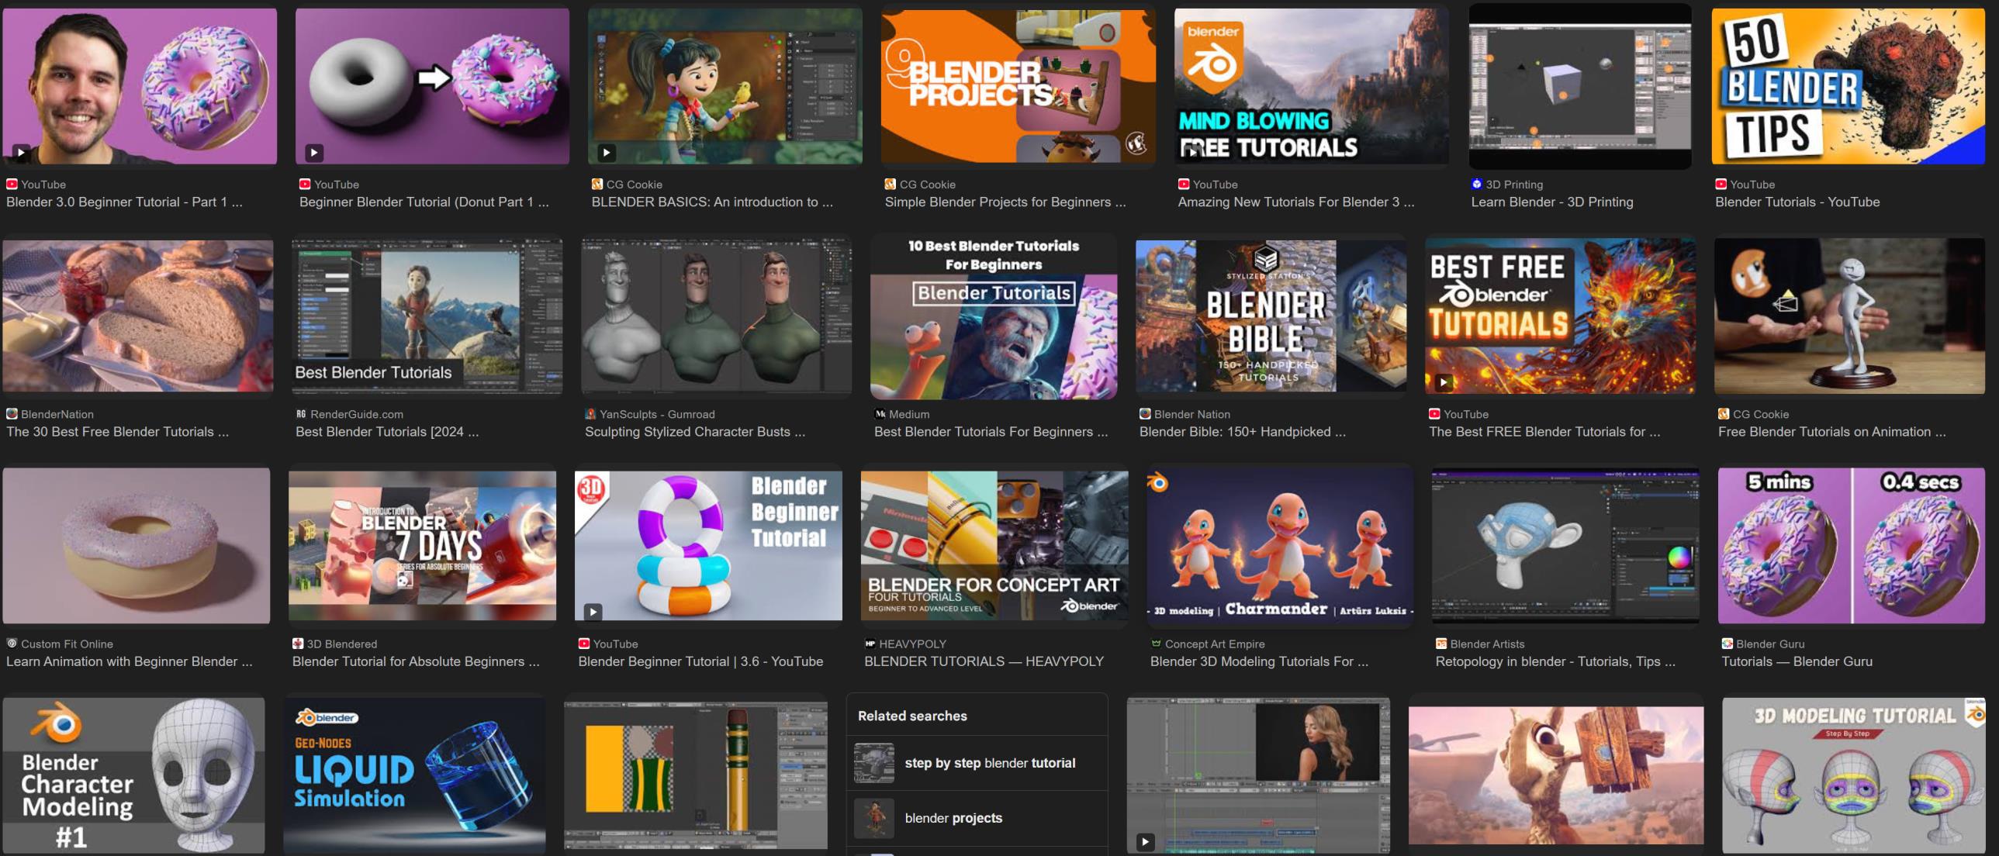Open the '3D Modeling Tutorial Step By Step' thumbnail
The height and width of the screenshot is (856, 1999).
click(x=1854, y=775)
